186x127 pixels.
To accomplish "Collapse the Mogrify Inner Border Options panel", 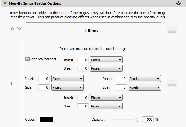I will (x=5, y=4).
